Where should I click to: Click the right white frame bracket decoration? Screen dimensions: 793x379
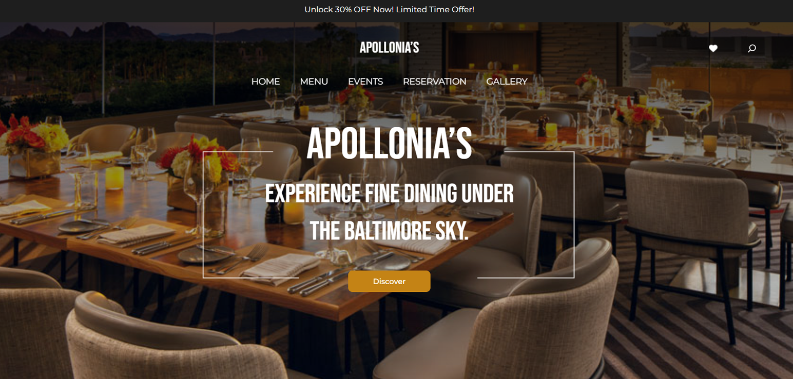[x=573, y=214]
